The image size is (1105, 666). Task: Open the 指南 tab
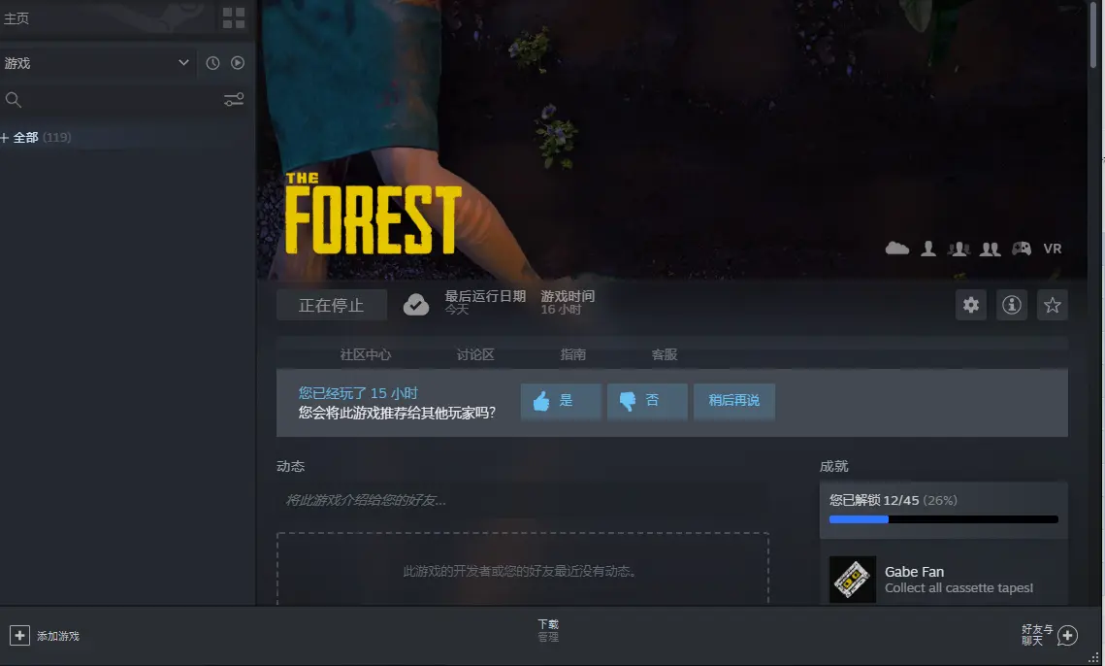573,354
